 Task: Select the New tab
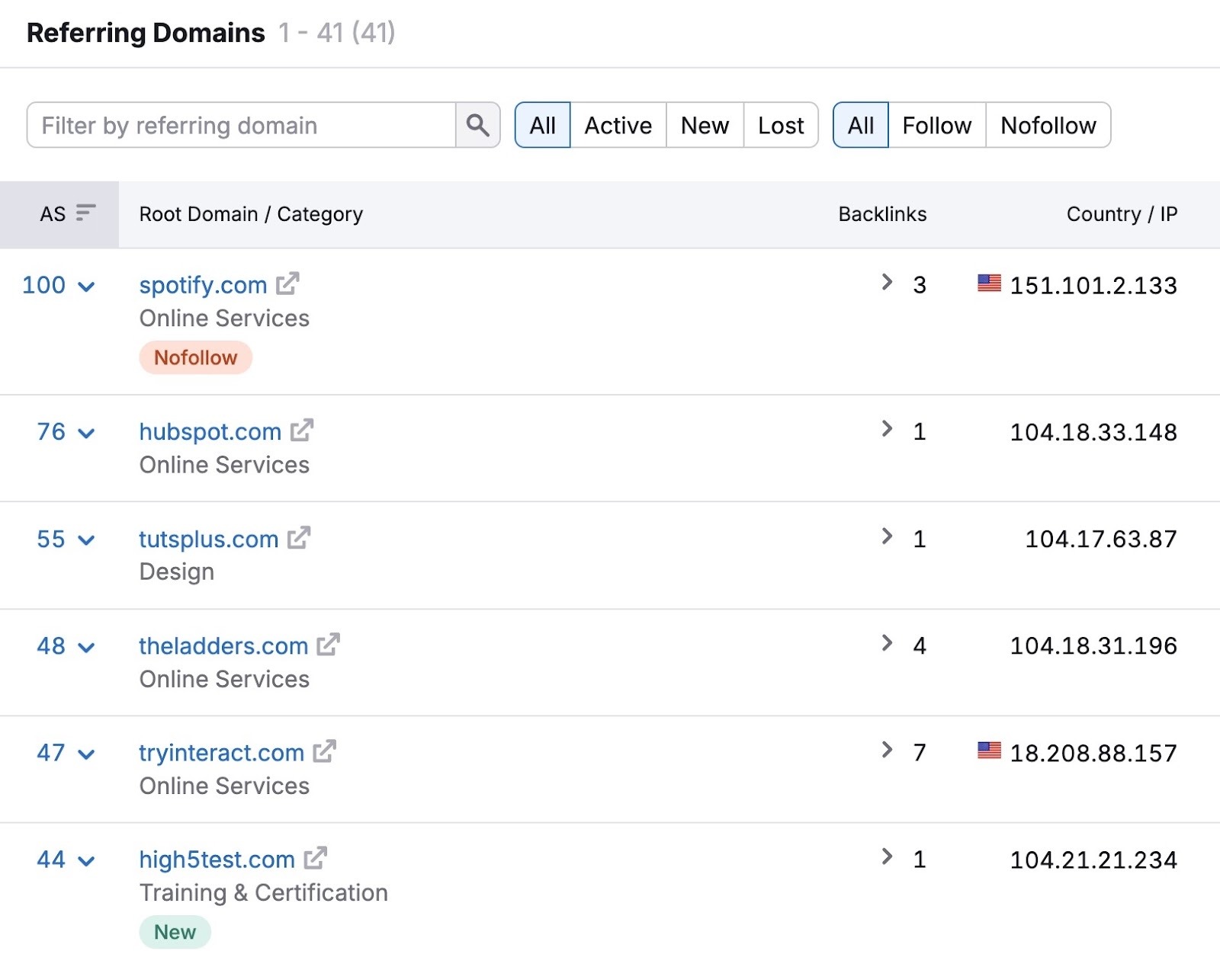tap(704, 125)
